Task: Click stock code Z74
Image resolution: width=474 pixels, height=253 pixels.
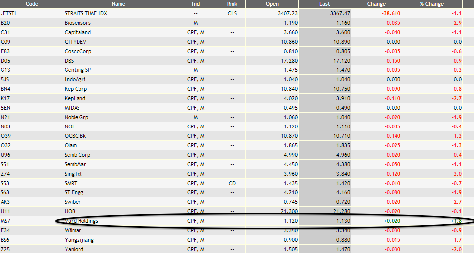Action: click(5, 174)
